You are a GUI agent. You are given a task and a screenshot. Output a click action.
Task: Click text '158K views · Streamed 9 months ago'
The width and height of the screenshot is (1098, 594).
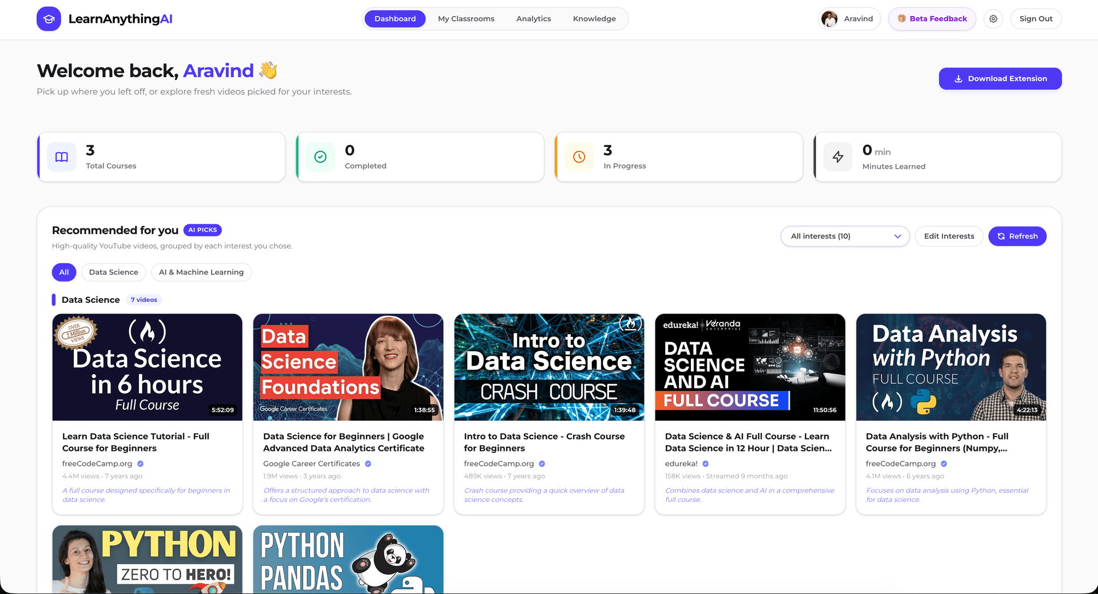(726, 476)
